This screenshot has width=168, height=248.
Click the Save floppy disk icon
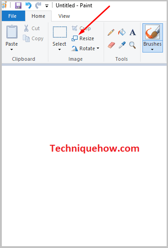point(18,5)
